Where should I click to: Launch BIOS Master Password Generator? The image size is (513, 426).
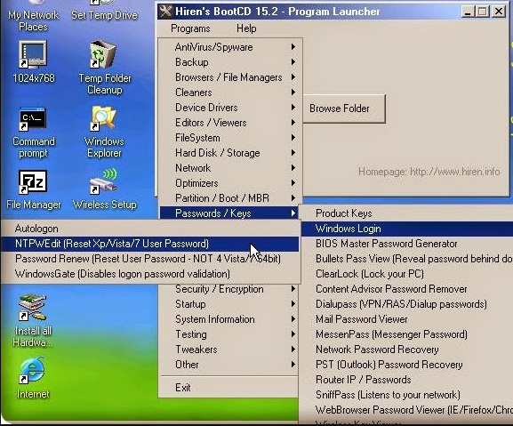406,244
